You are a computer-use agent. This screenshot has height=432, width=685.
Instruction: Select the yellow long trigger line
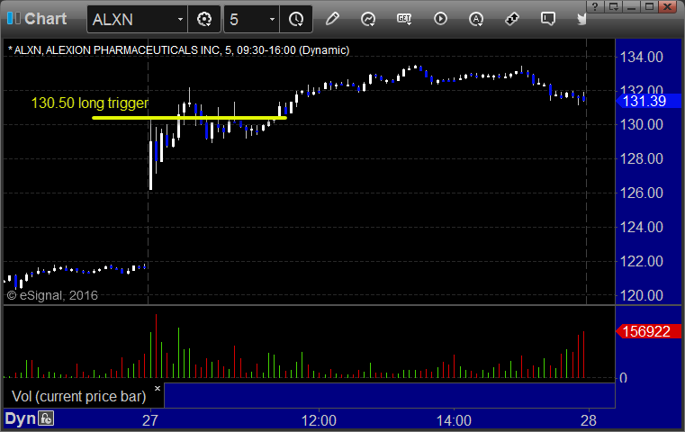coord(189,118)
